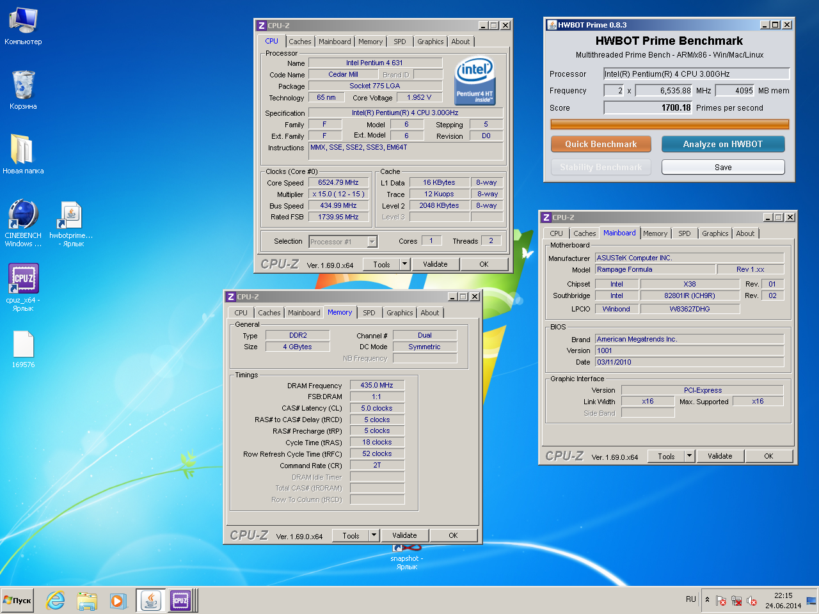Viewport: 819px width, 614px height.
Task: Open the volume speaker tray icon
Action: [752, 601]
